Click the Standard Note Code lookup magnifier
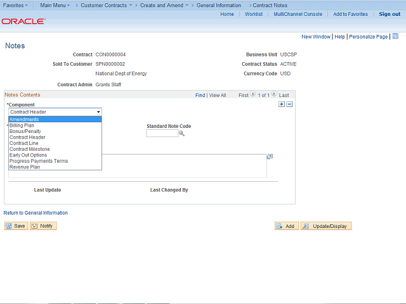 [x=181, y=134]
